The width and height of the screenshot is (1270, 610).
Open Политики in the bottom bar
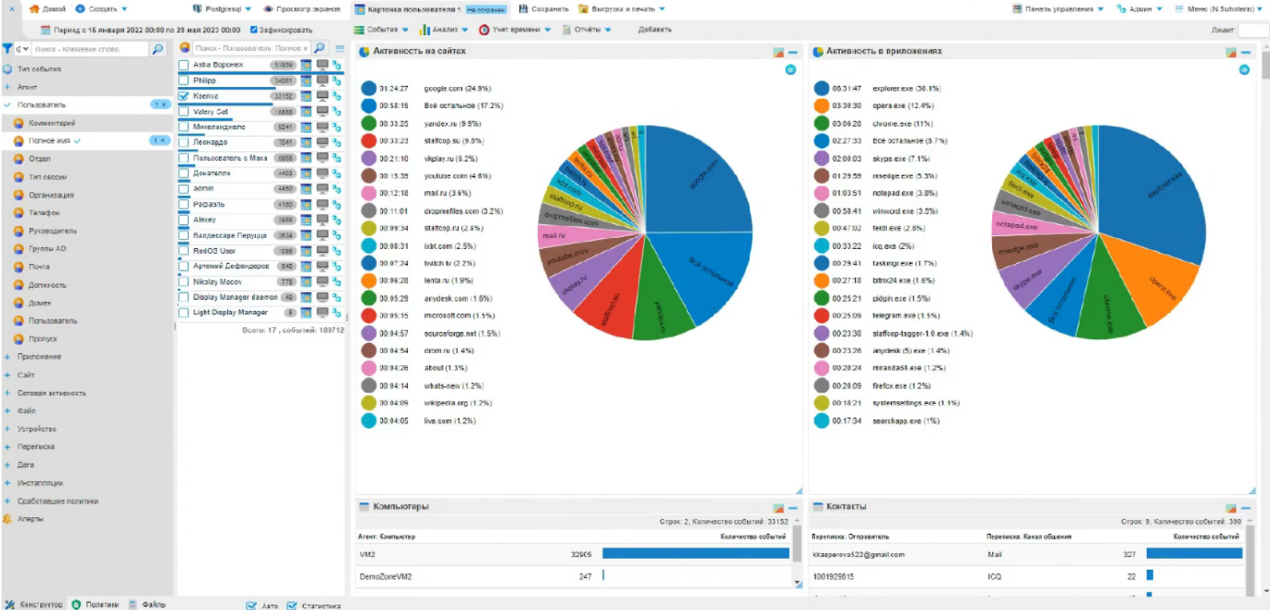(x=96, y=605)
